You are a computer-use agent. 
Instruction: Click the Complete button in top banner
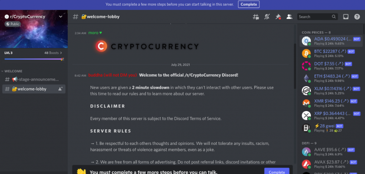coord(248,4)
